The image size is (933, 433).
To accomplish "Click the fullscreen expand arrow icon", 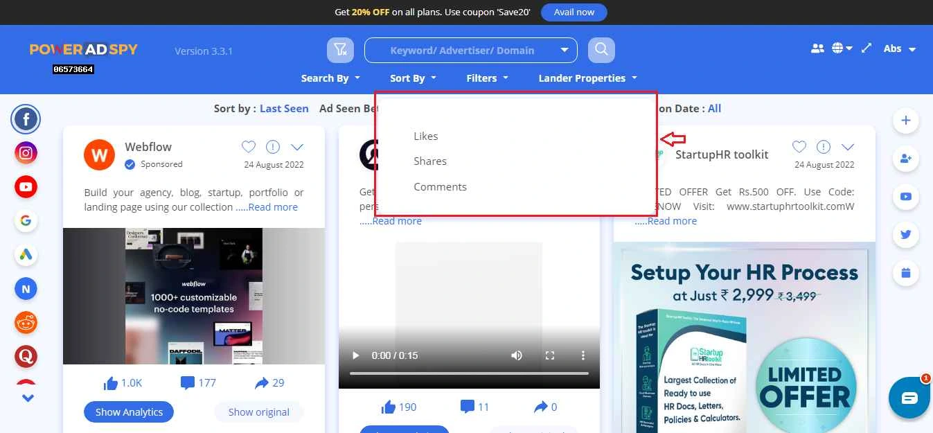I will (x=866, y=48).
